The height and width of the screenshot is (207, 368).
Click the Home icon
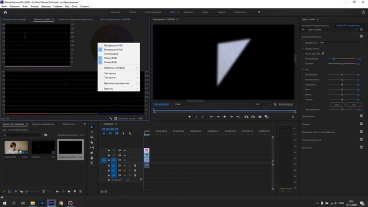click(x=5, y=12)
